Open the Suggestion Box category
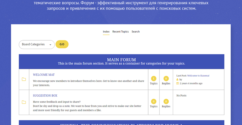The image size is (242, 125). 45,95
